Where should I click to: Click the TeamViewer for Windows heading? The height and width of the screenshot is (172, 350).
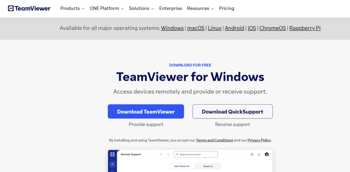[x=190, y=77]
